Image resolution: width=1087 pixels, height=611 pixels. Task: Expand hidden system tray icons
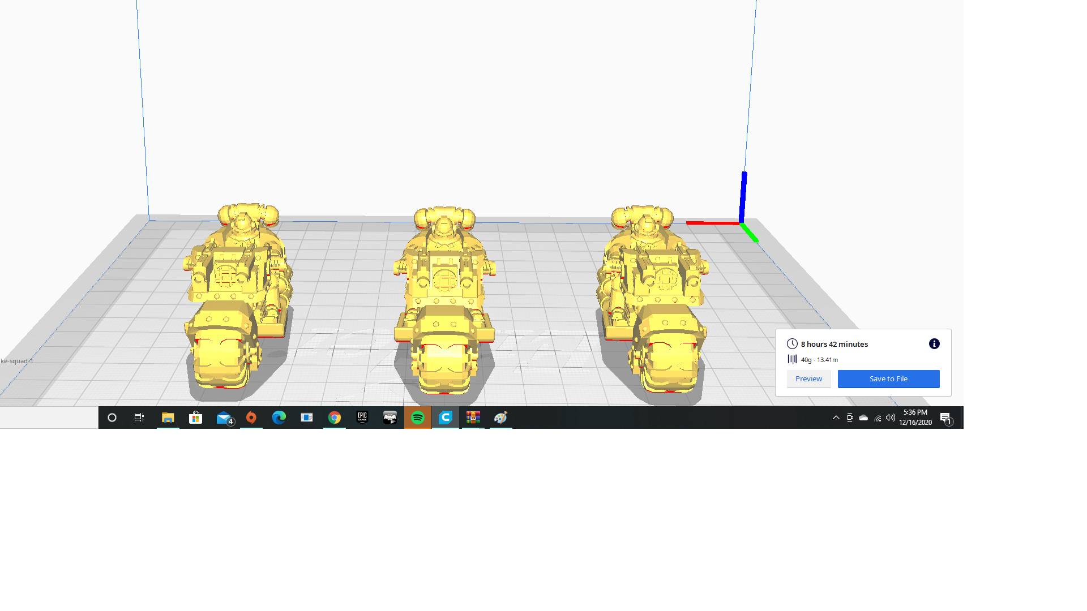[x=836, y=418]
